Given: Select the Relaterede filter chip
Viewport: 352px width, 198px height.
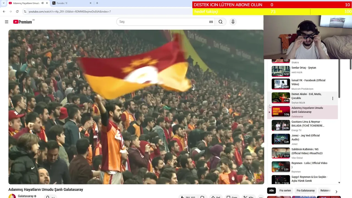Looking at the screenshot, I should click(325, 190).
